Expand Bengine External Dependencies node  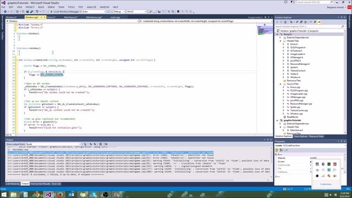click(x=280, y=38)
